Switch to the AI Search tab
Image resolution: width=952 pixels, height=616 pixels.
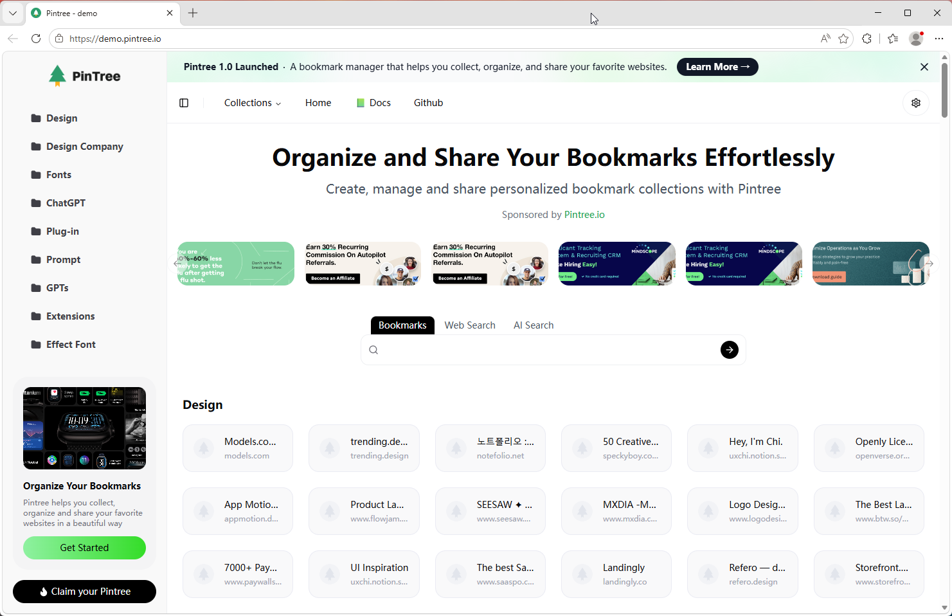534,325
